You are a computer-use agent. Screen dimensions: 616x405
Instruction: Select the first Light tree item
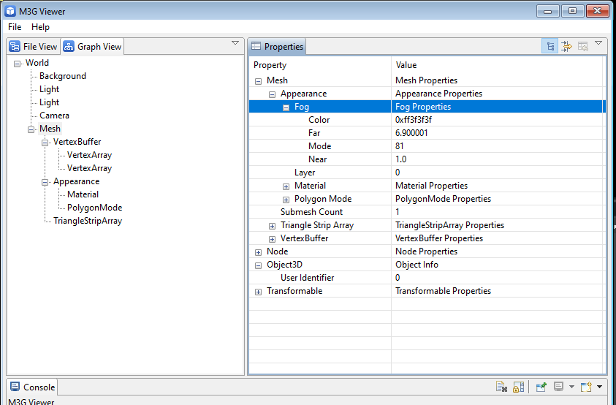coord(50,89)
